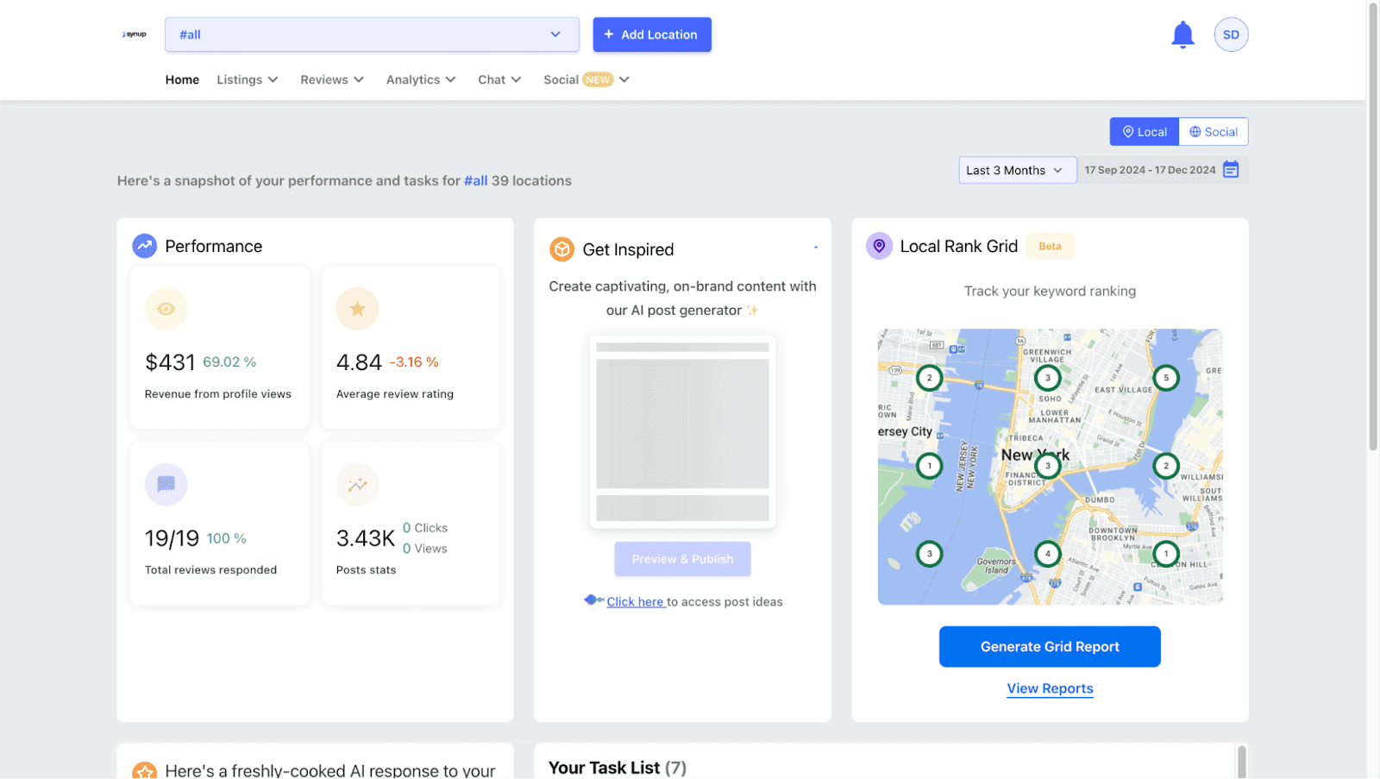Click the Local Rank Grid pin icon

point(879,246)
